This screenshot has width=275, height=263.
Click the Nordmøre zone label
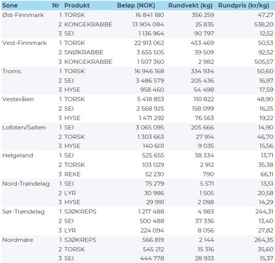coord(18,240)
